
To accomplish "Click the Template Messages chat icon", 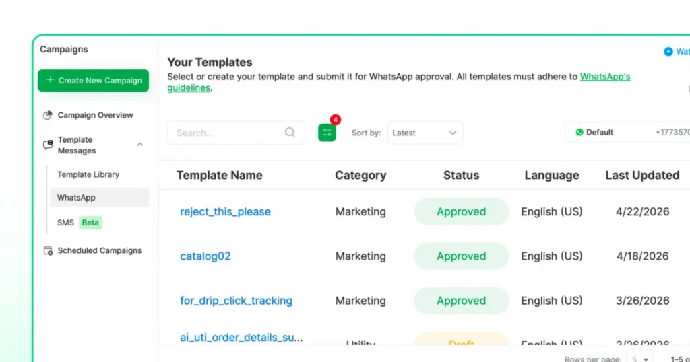I will point(48,145).
